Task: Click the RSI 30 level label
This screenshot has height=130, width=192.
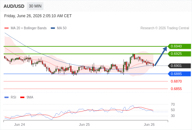Action: click(173, 116)
